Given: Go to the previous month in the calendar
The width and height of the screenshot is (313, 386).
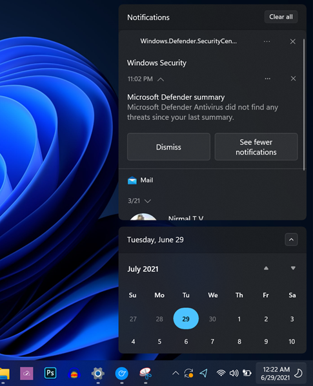Looking at the screenshot, I should 266,268.
